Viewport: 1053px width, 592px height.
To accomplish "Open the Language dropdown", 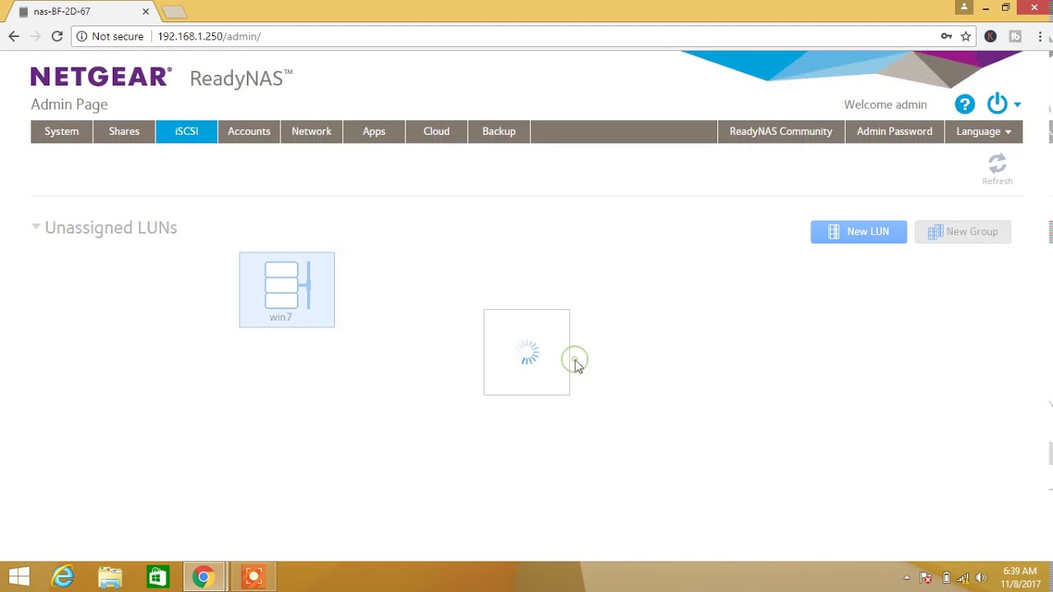I will (x=983, y=132).
